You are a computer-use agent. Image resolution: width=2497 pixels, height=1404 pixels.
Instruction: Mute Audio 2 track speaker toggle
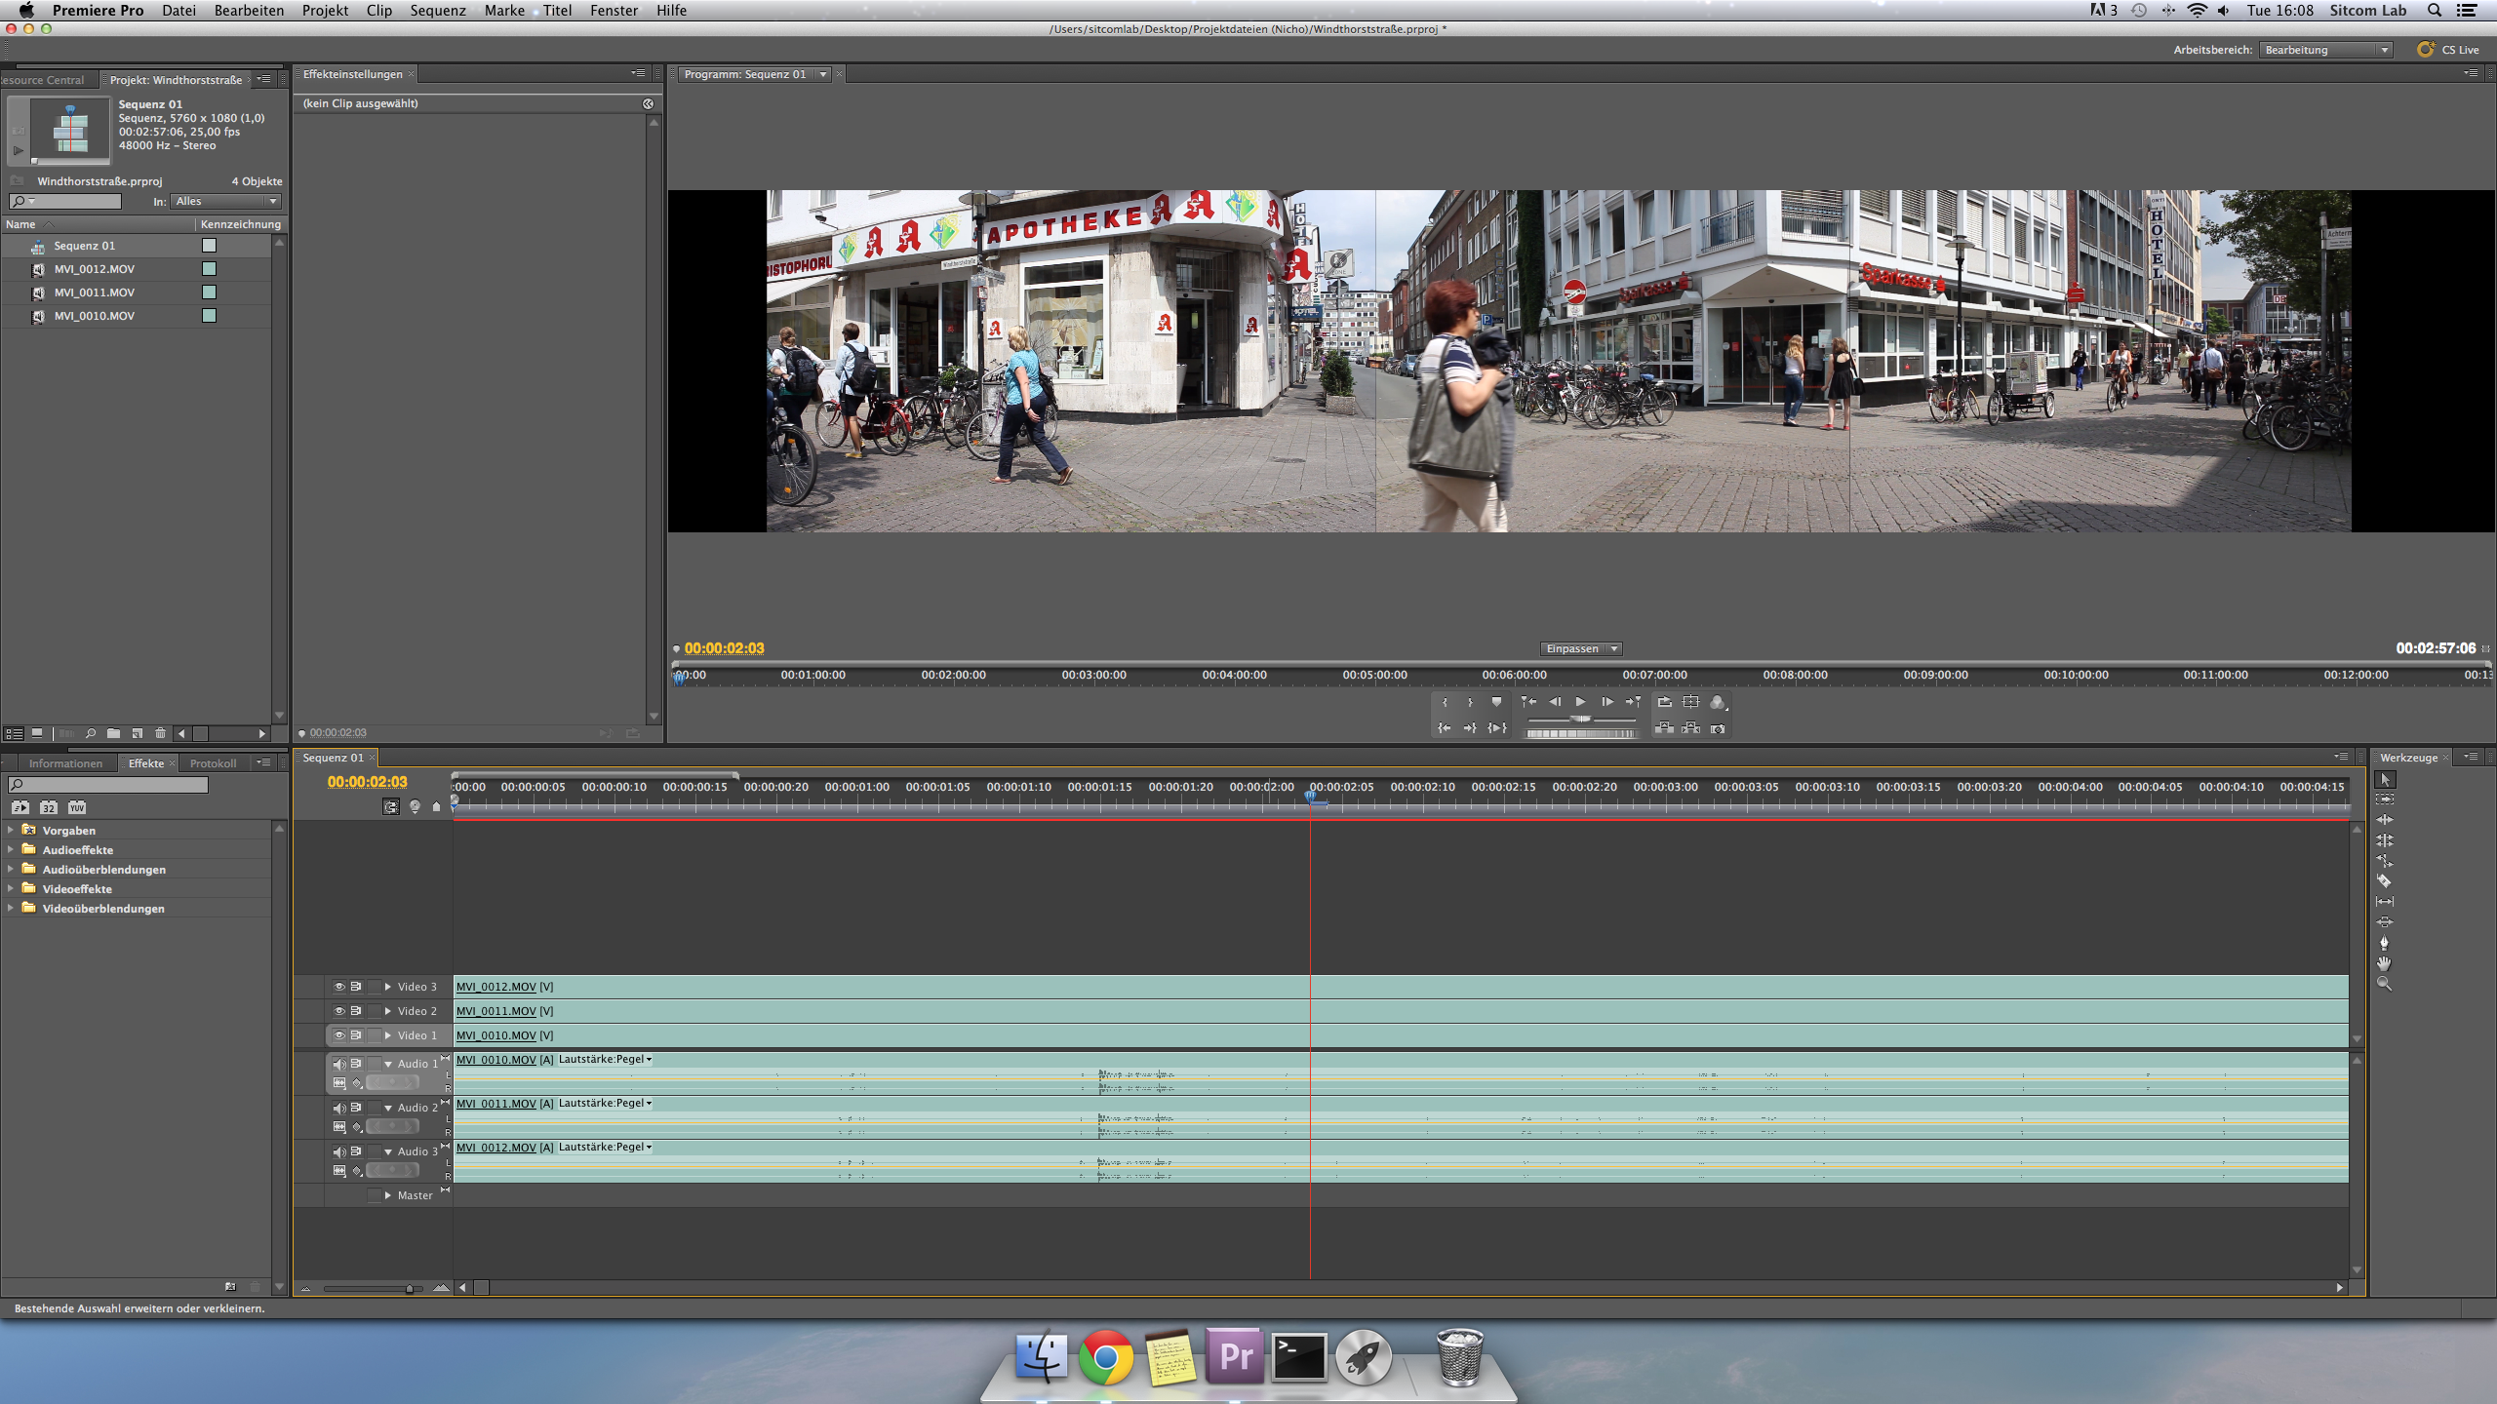point(338,1108)
